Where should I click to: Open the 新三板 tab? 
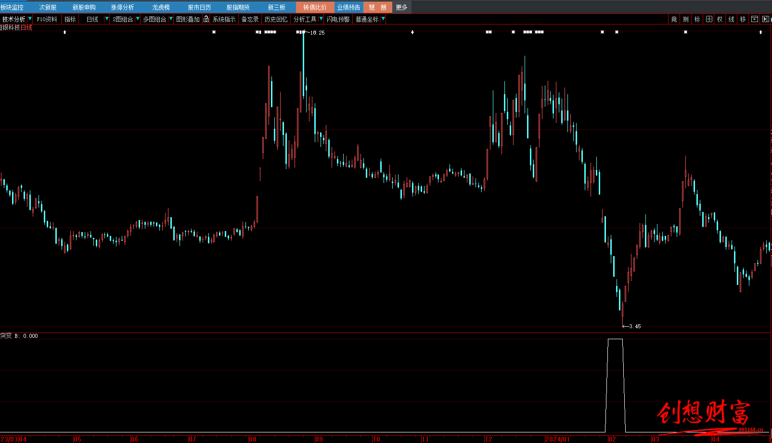[276, 7]
